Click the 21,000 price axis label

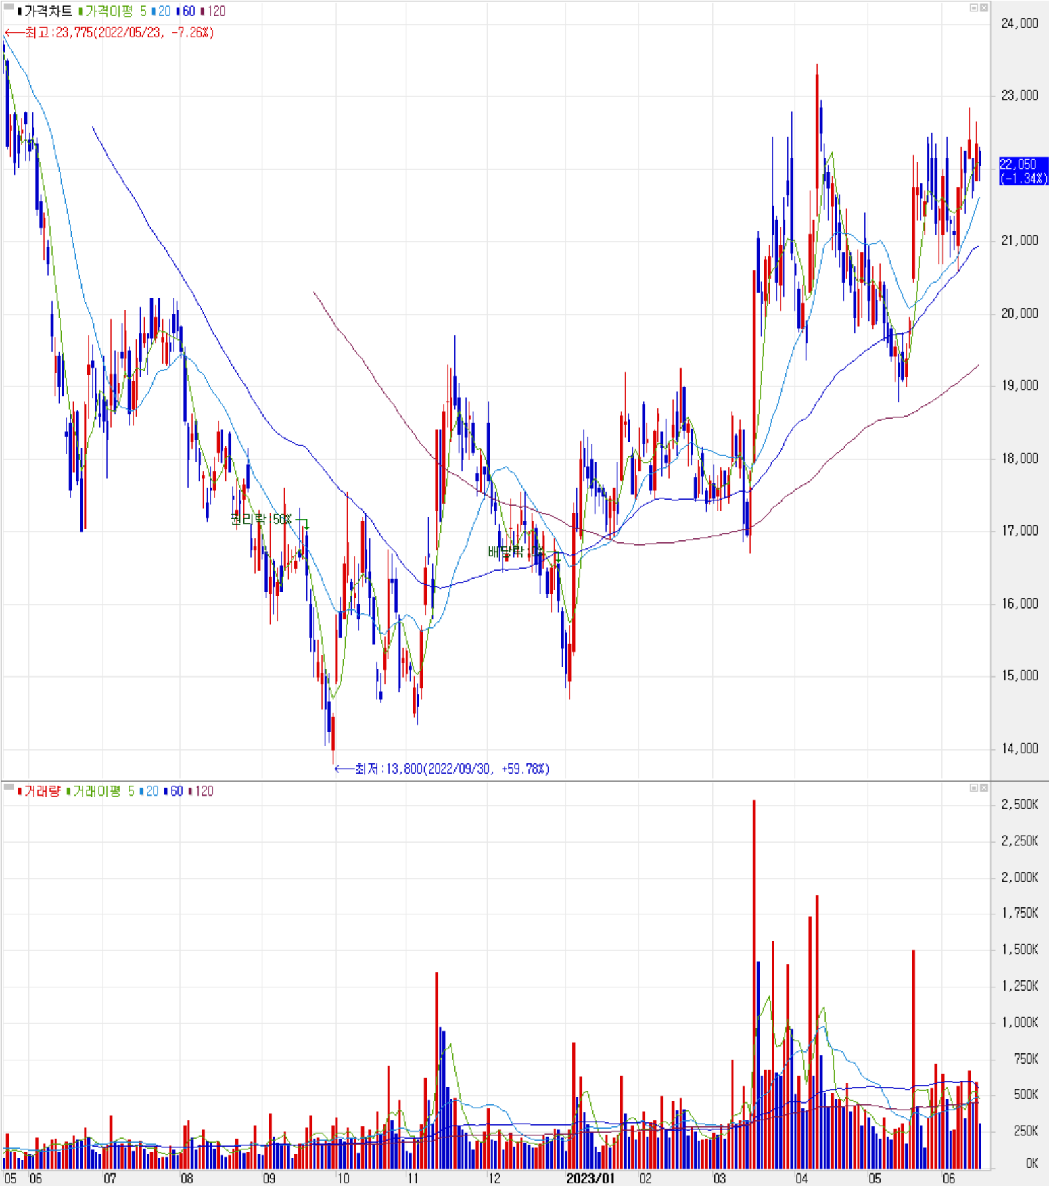(x=1019, y=241)
